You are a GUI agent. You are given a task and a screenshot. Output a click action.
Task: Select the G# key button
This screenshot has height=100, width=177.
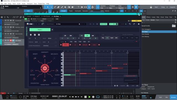coord(87,36)
